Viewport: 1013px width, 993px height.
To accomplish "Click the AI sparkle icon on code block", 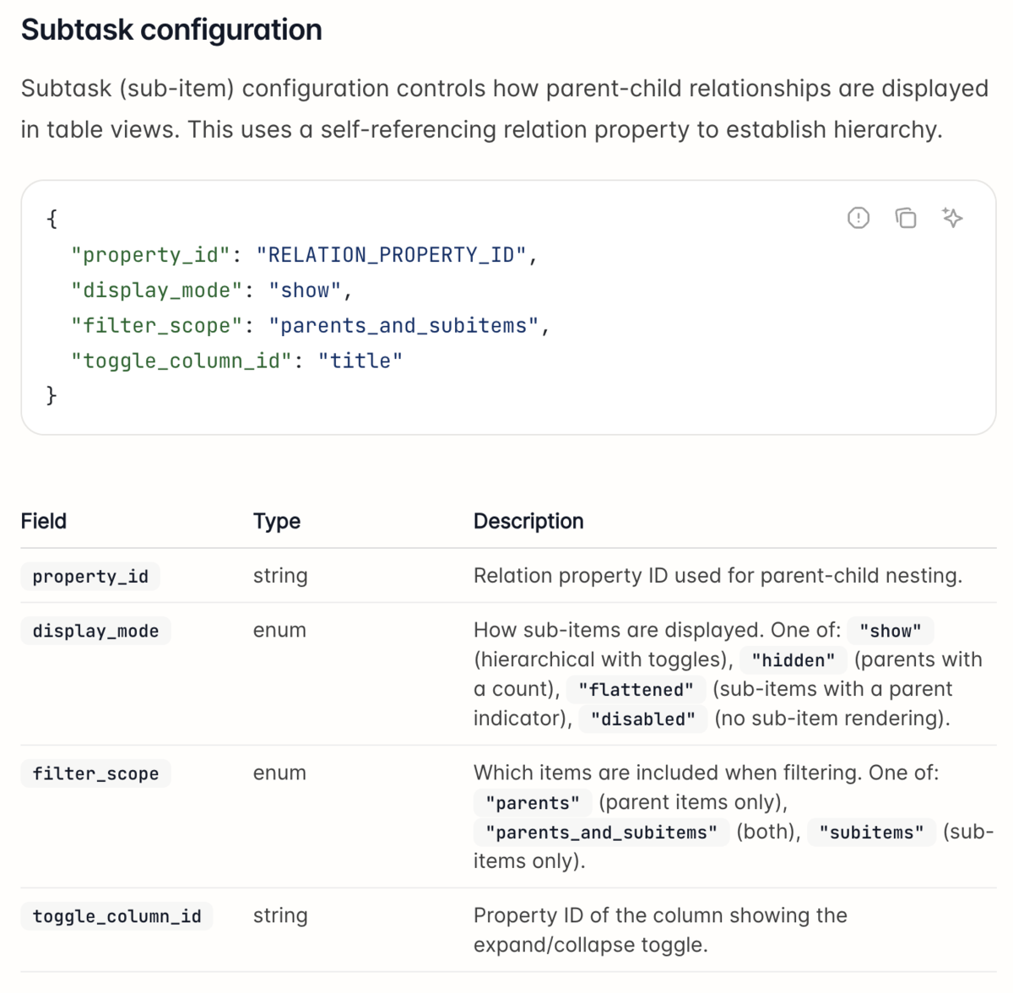I will pyautogui.click(x=952, y=218).
